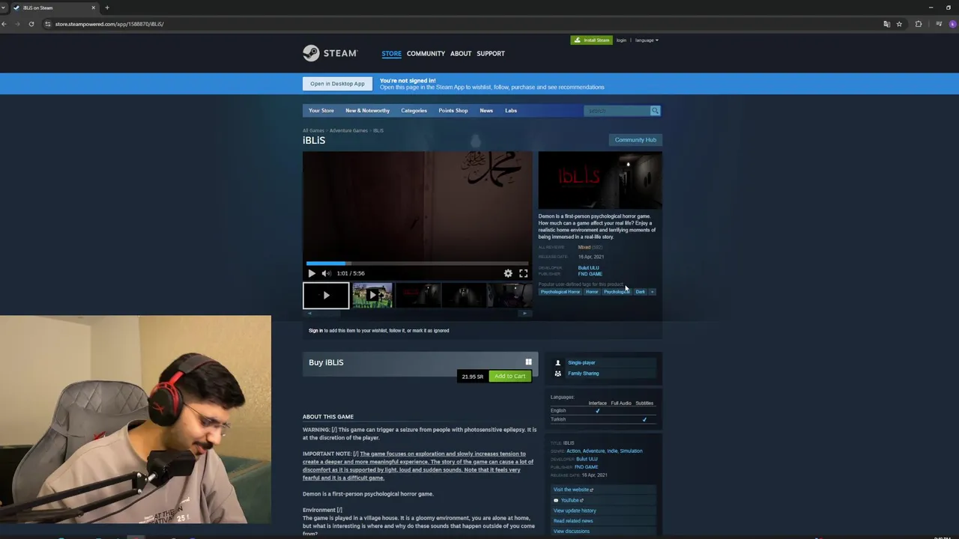
Task: Switch to the COMMUNITY header tab
Action: point(426,54)
